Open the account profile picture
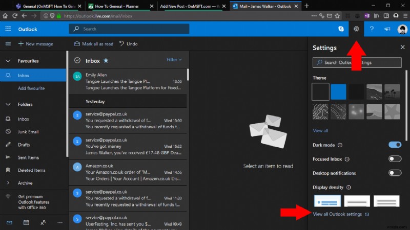This screenshot has height=230, width=410. [x=402, y=29]
